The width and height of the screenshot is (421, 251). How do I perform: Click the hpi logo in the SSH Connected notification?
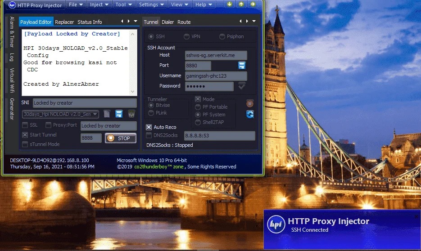click(276, 224)
